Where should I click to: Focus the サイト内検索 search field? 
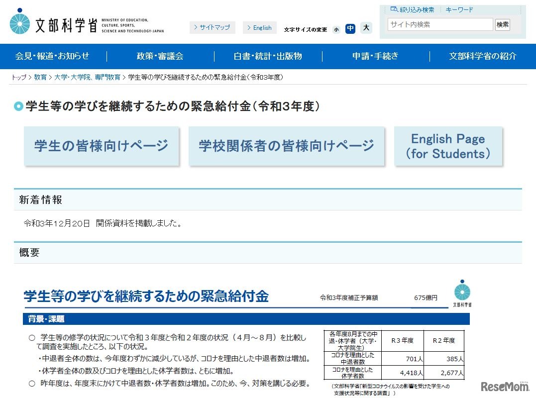point(439,24)
